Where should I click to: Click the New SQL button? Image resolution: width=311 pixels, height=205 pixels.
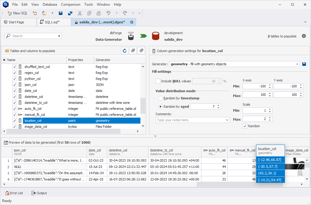point(18,13)
